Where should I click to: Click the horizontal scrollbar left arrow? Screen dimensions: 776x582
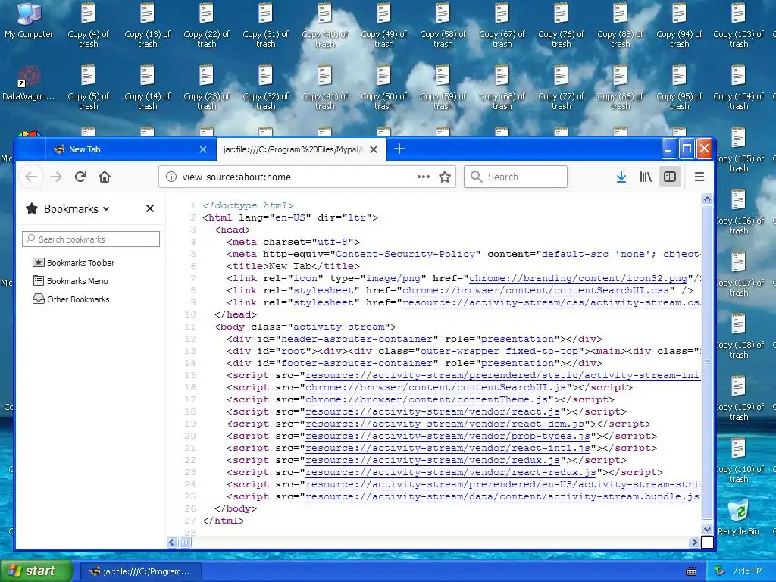pyautogui.click(x=172, y=542)
